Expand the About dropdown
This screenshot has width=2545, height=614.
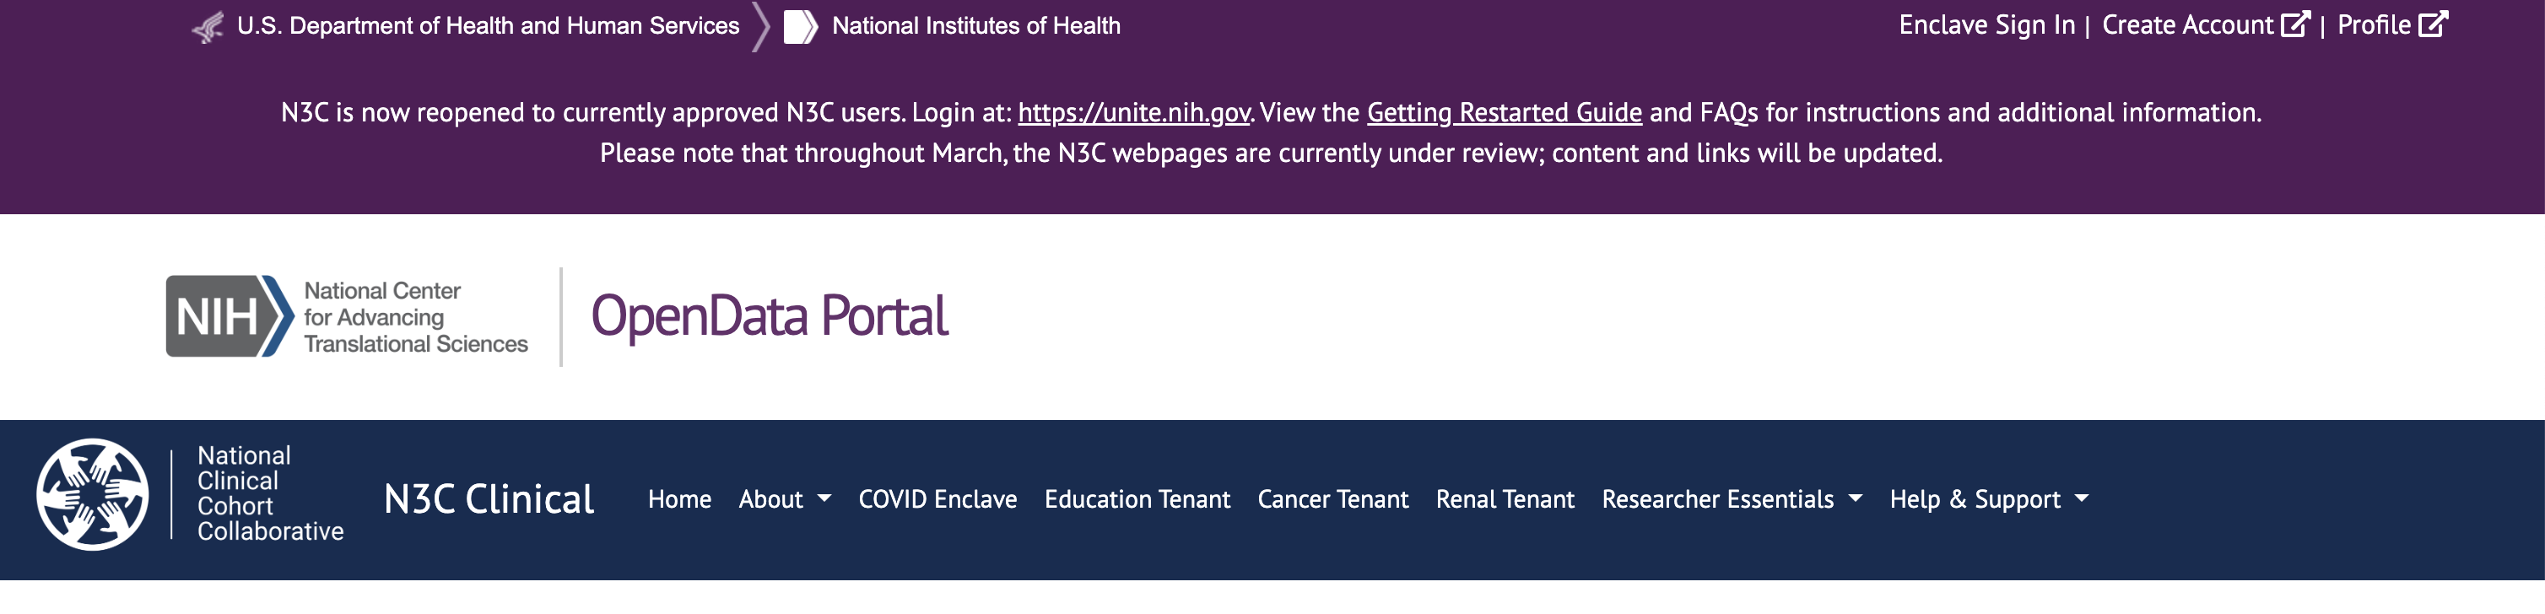click(x=781, y=499)
